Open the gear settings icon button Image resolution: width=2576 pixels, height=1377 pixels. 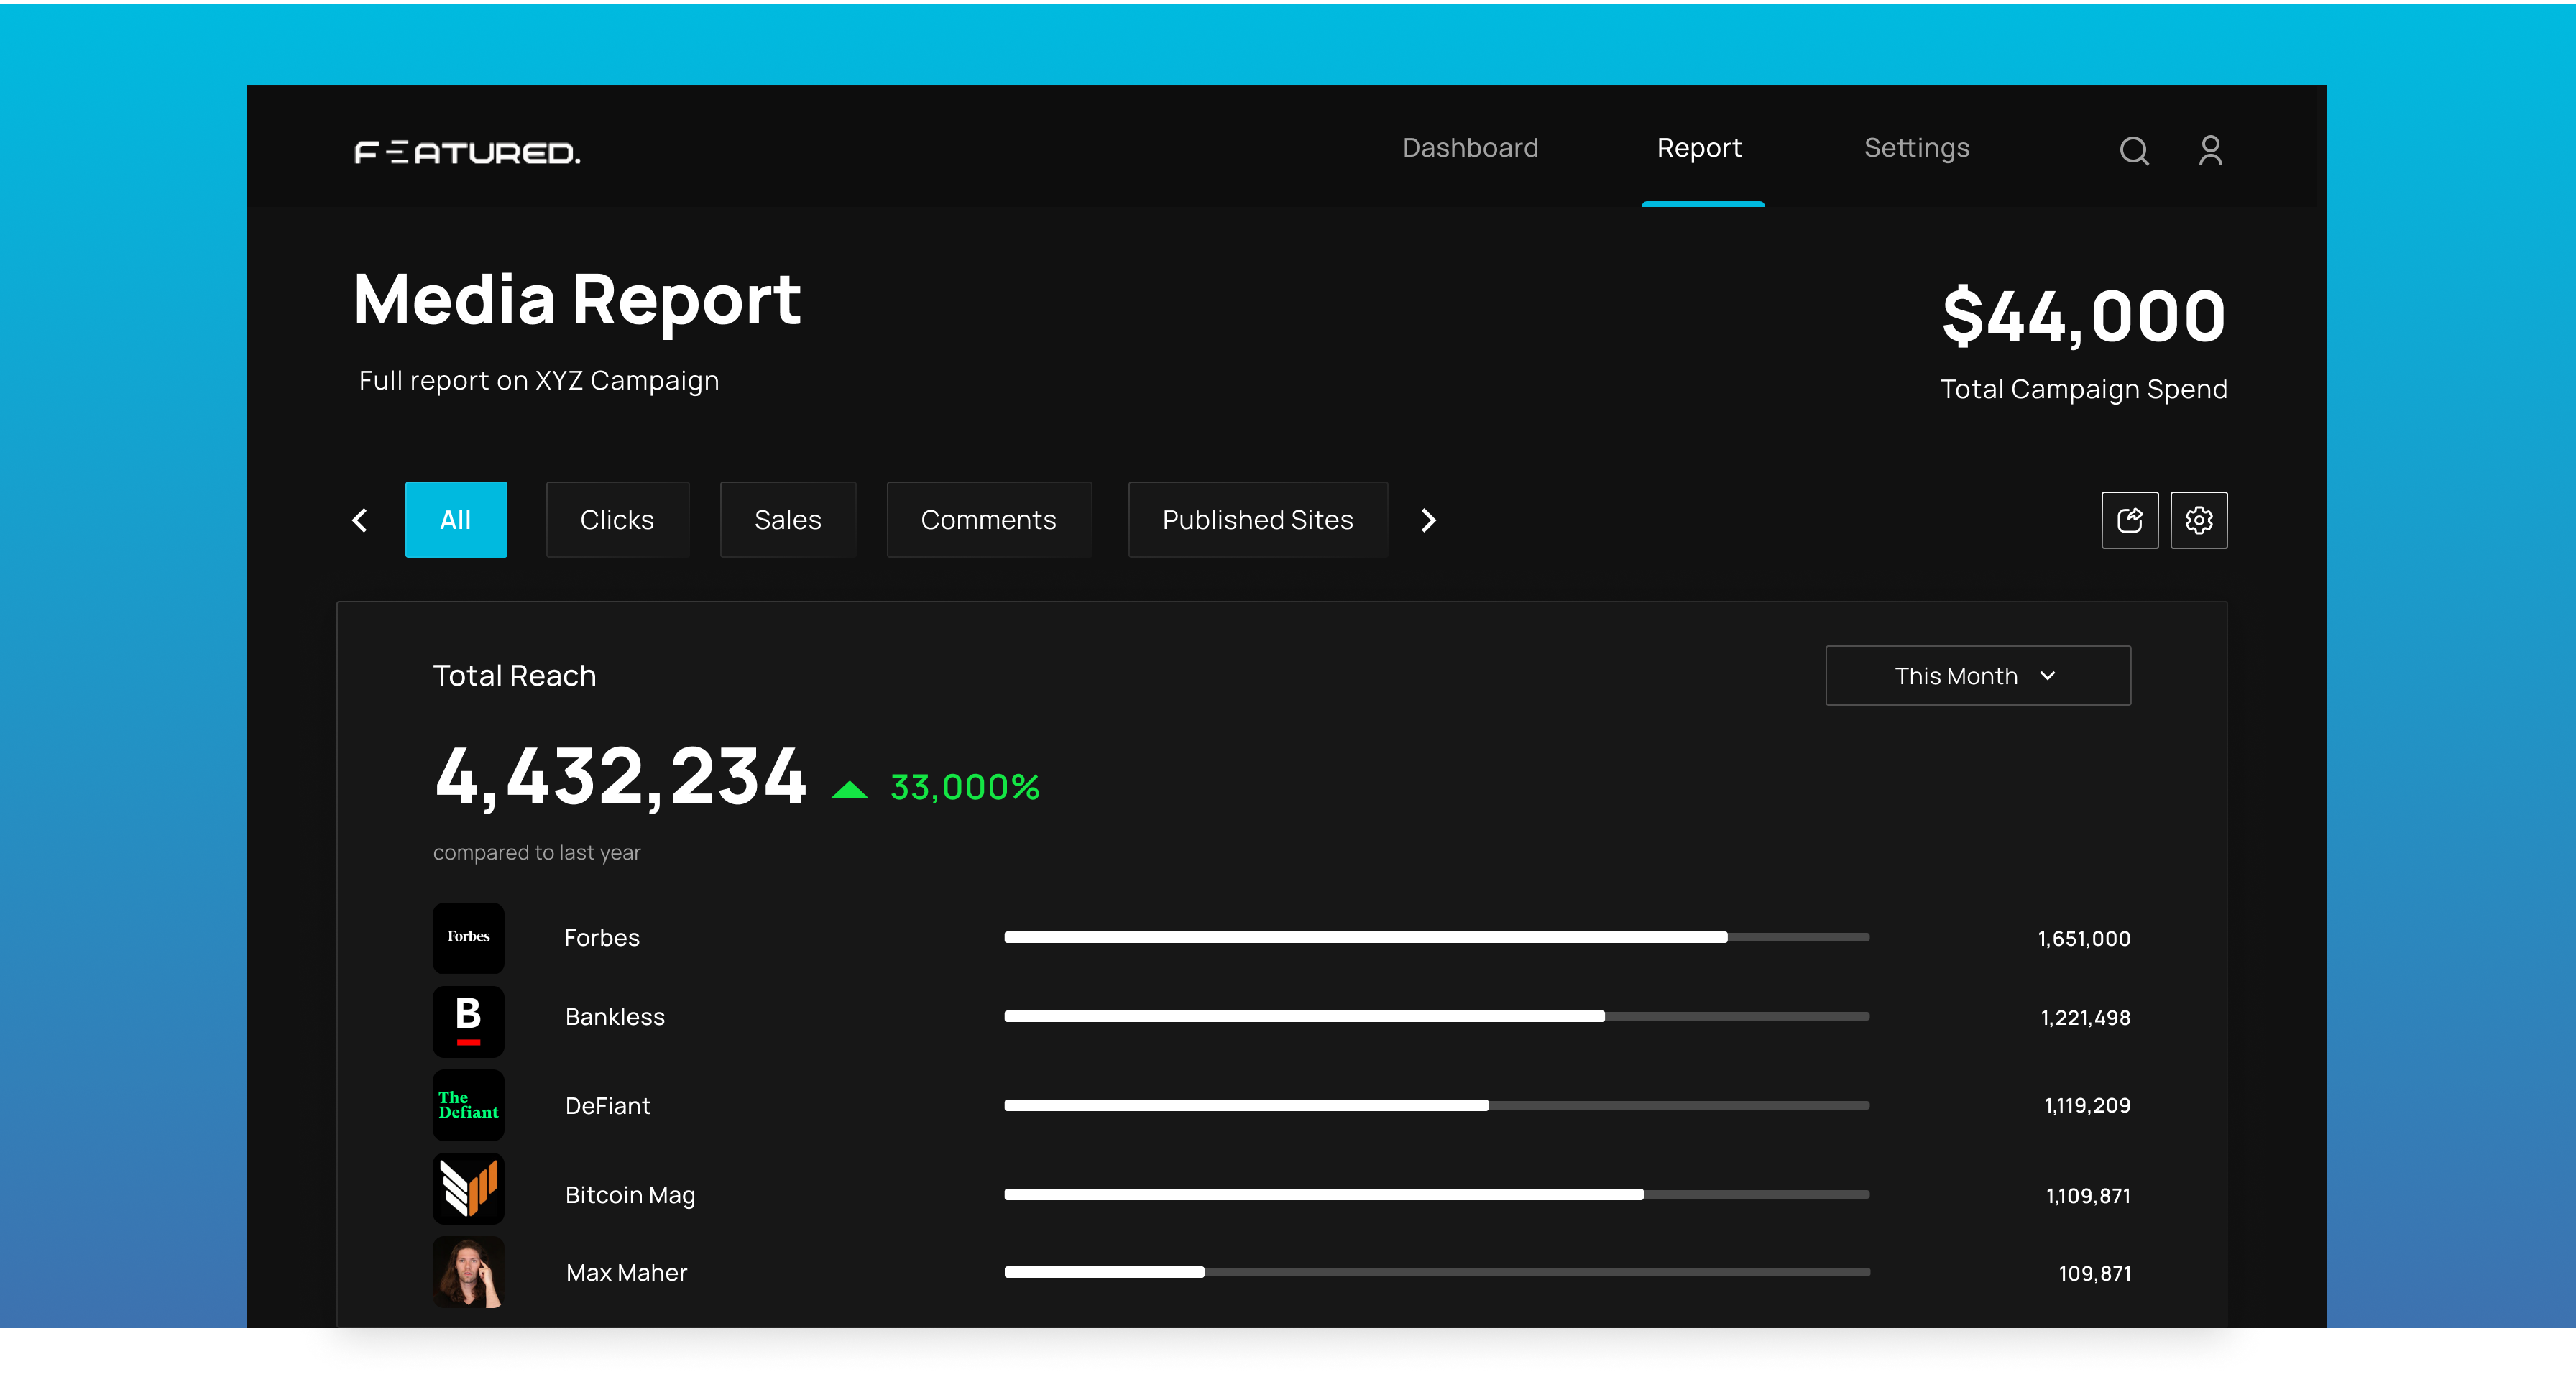pos(2199,520)
